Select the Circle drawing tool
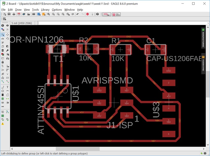This screenshot has width=210, height=156. 3,91
